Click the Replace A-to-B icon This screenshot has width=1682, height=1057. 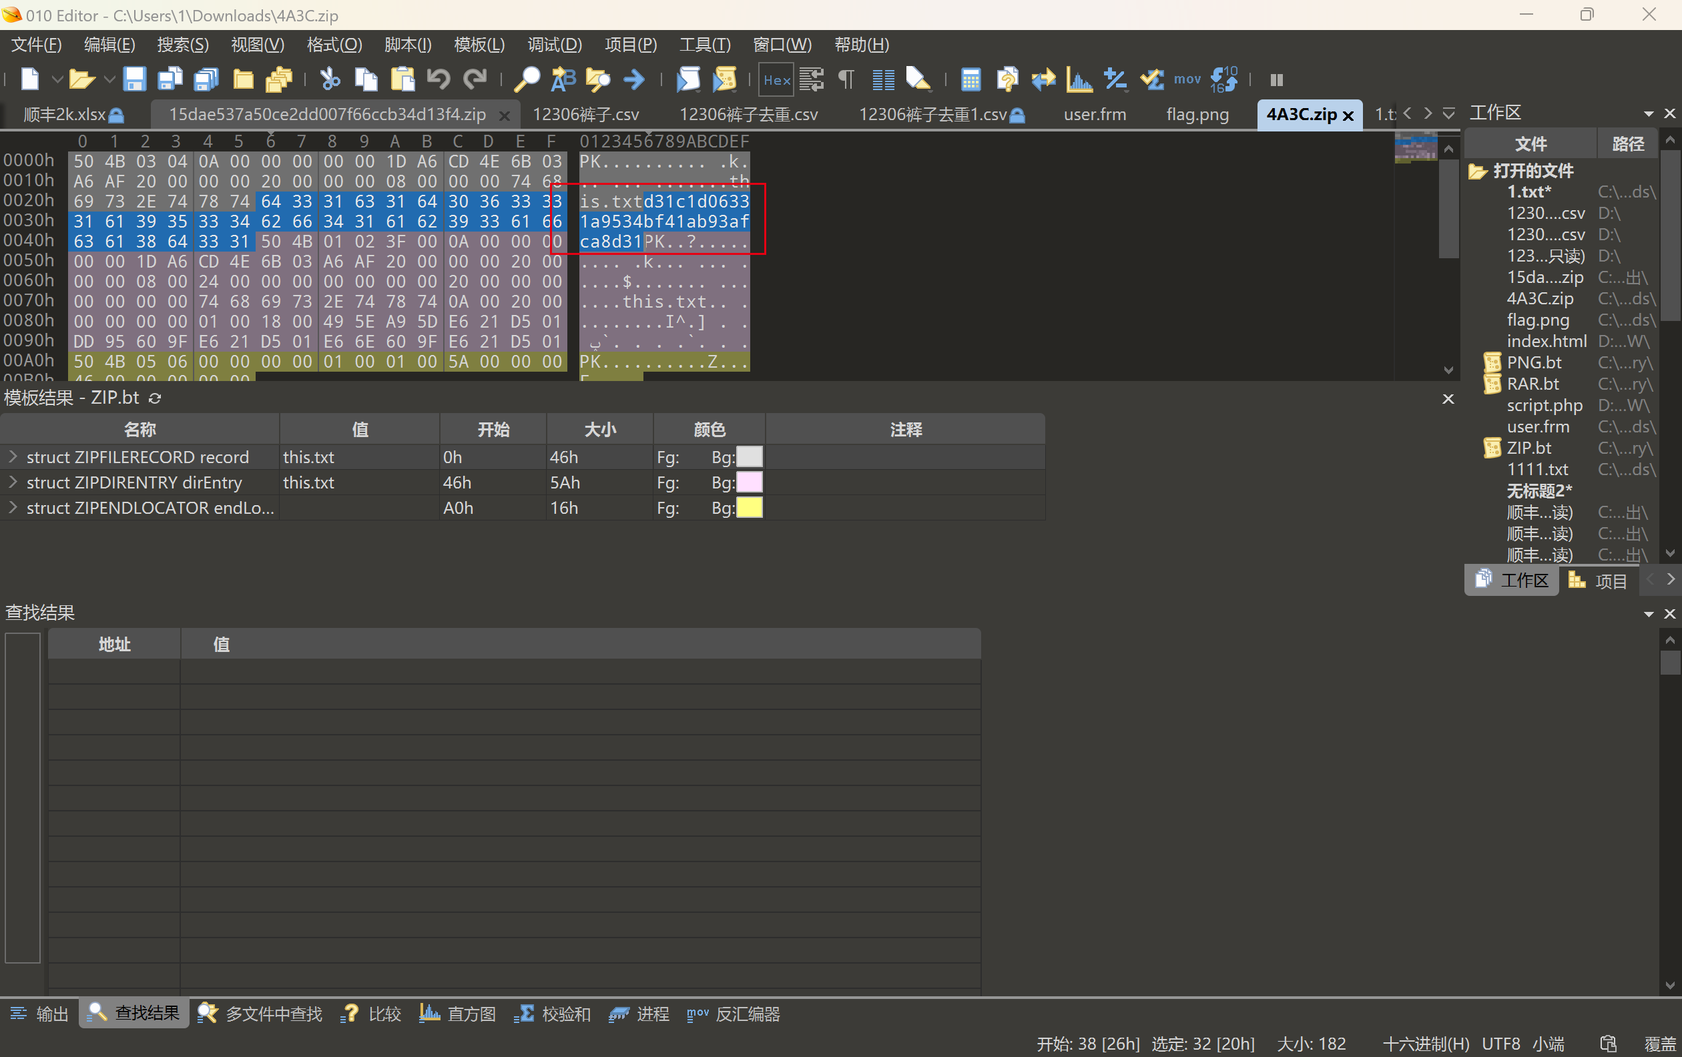(x=563, y=79)
